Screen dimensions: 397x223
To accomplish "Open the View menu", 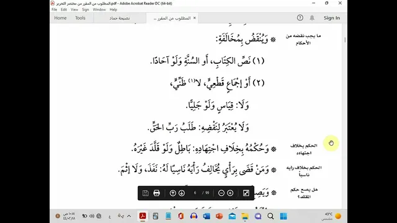I will pyautogui.click(x=74, y=10).
